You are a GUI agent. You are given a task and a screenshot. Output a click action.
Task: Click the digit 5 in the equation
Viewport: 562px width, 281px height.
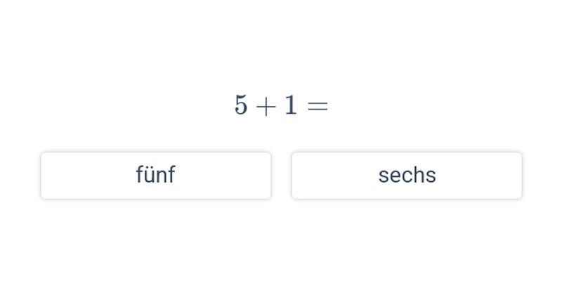(241, 105)
